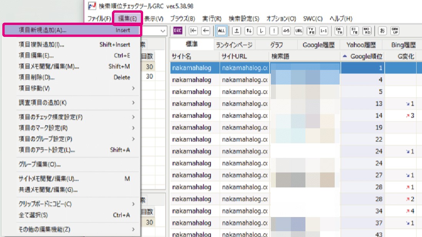Switch to the Google履歴 tab
This screenshot has height=237, width=422.
tap(319, 45)
